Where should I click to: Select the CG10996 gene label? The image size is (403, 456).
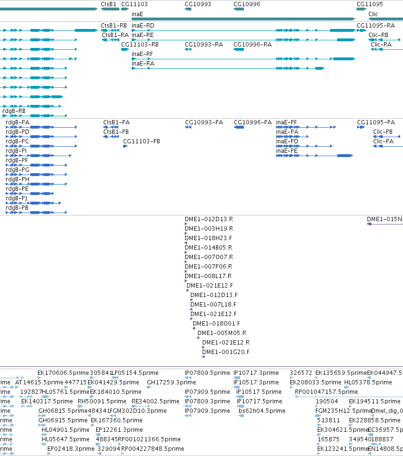[x=247, y=4]
